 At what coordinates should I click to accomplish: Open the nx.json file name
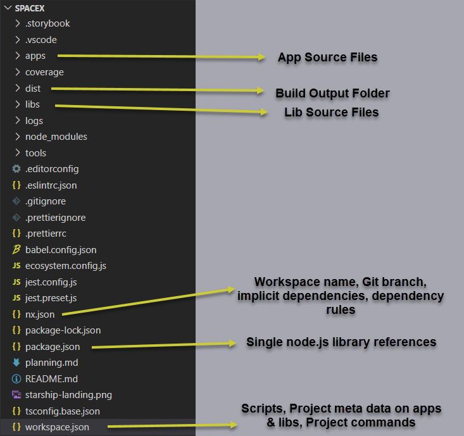pos(40,315)
